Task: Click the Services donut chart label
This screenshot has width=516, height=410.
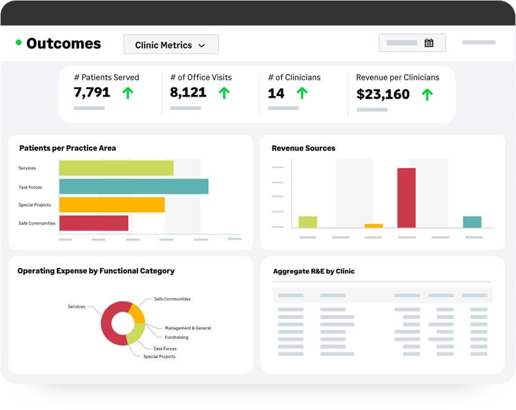Action: pos(76,307)
